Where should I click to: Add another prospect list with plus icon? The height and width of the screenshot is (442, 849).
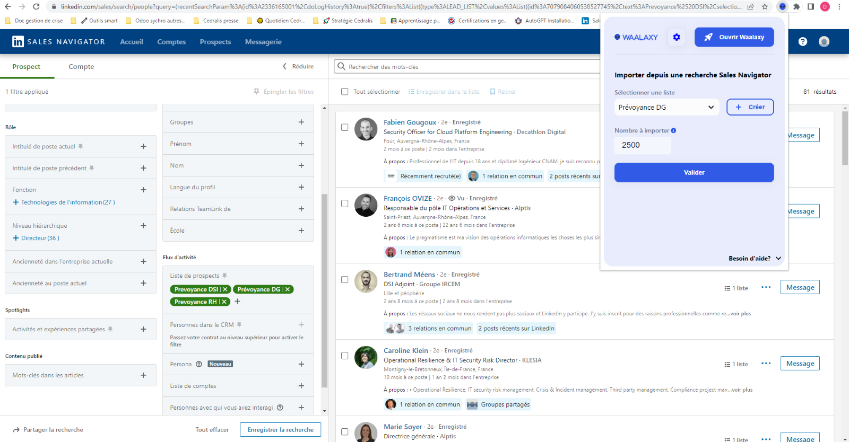tap(237, 301)
